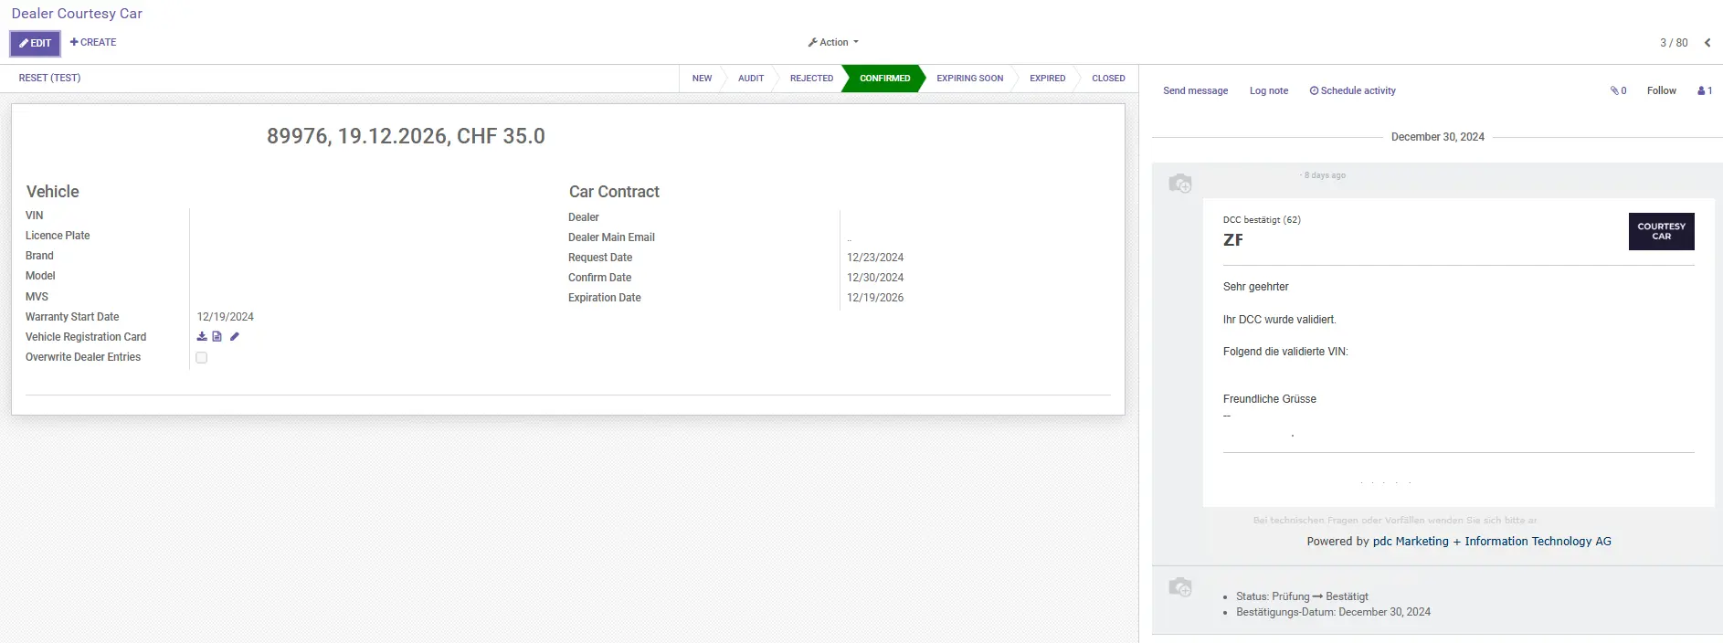This screenshot has height=643, width=1723.
Task: Click the Request Date value 12/23/2024
Action: point(875,258)
